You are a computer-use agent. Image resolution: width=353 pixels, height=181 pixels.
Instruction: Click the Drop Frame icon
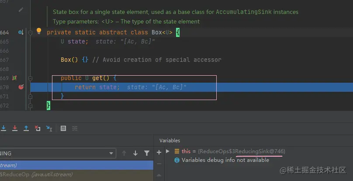(38, 128)
